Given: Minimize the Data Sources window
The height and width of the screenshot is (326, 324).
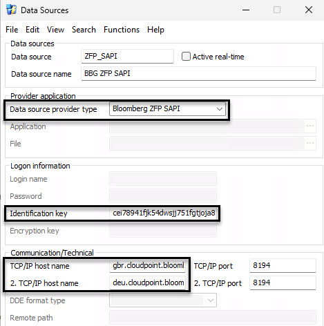Looking at the screenshot, I should (x=246, y=10).
